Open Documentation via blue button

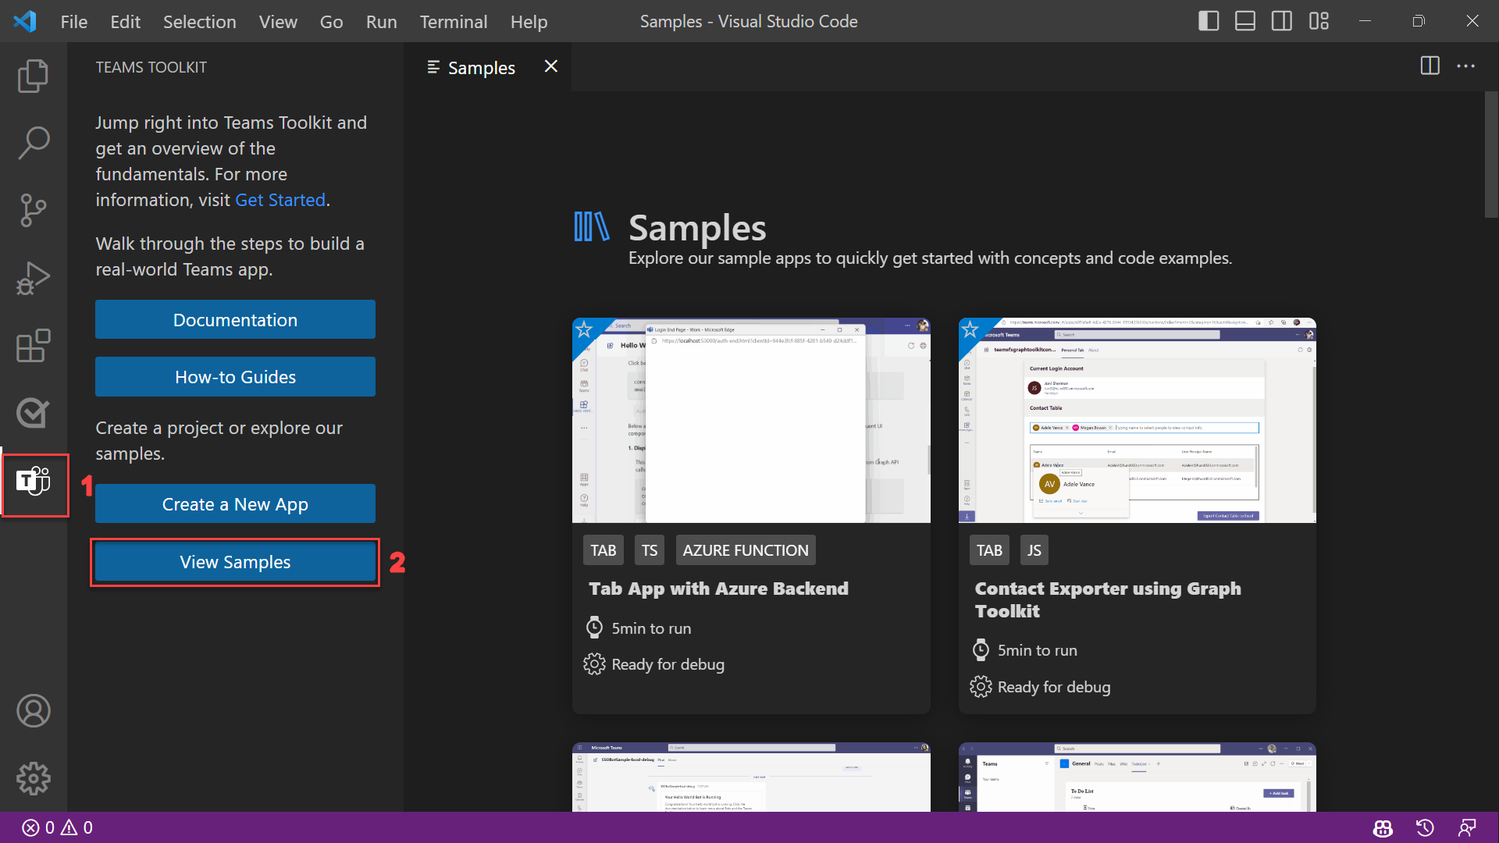[x=235, y=319]
